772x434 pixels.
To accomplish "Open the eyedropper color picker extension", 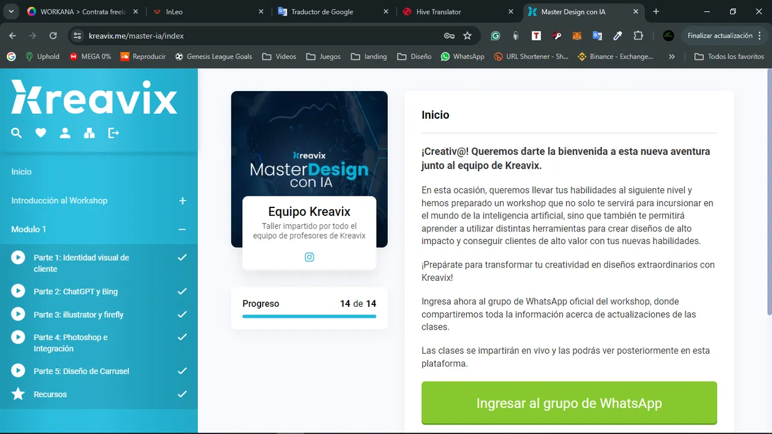I will click(618, 36).
